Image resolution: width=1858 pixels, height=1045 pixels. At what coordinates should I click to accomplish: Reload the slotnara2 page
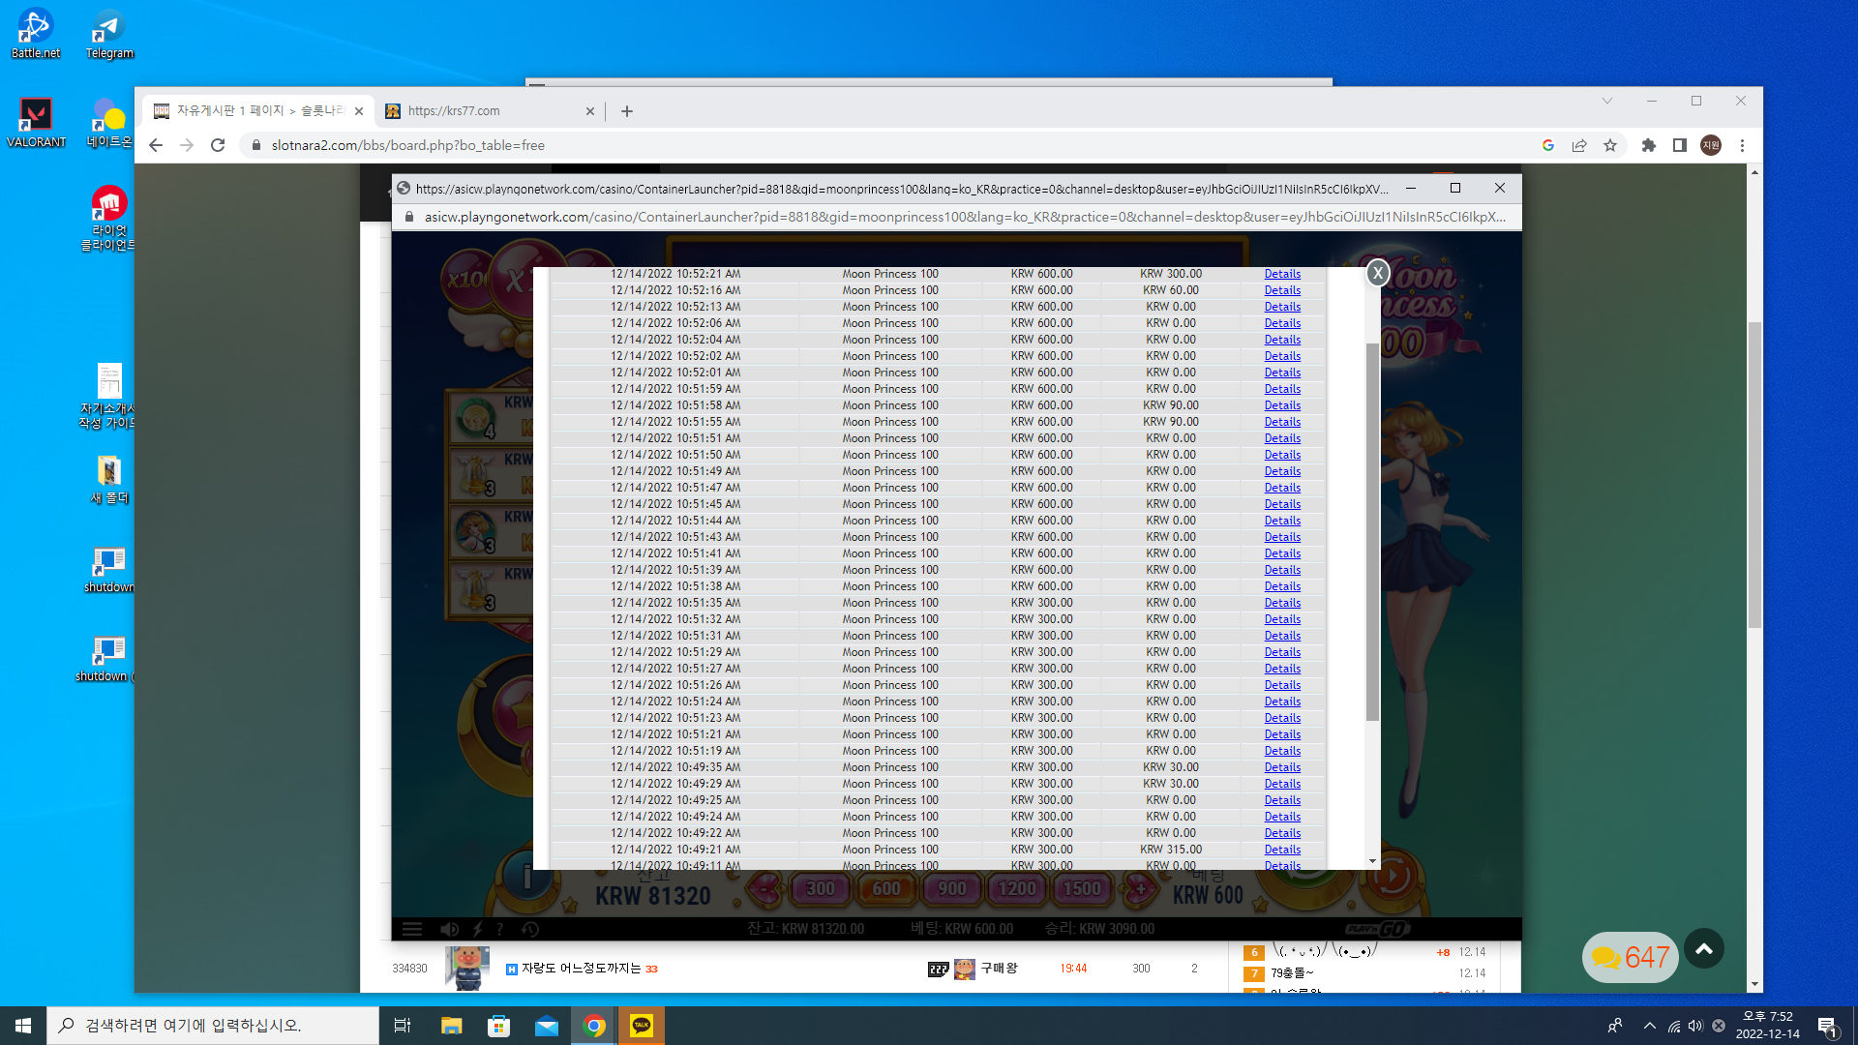click(218, 145)
